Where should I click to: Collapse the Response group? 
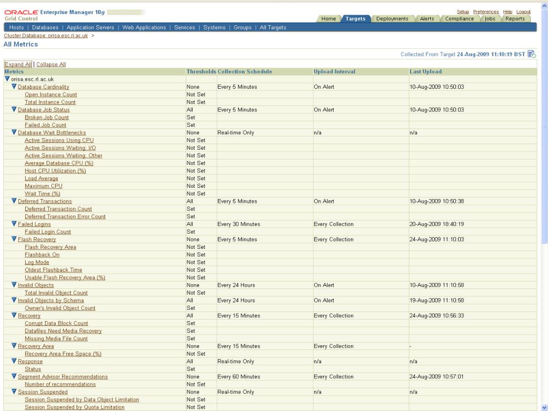pos(14,361)
